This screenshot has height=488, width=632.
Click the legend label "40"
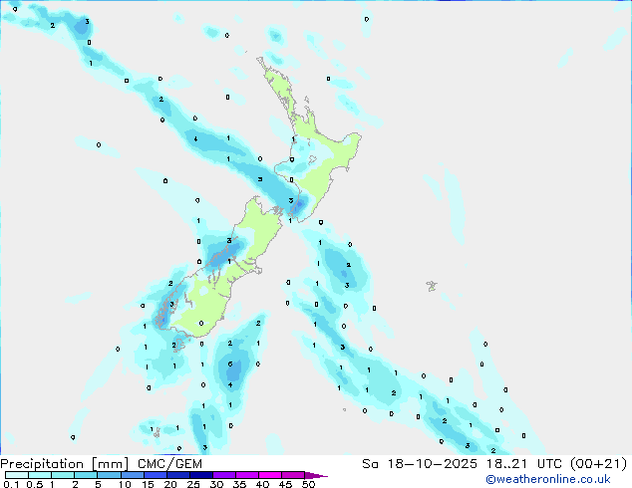tap(262, 484)
